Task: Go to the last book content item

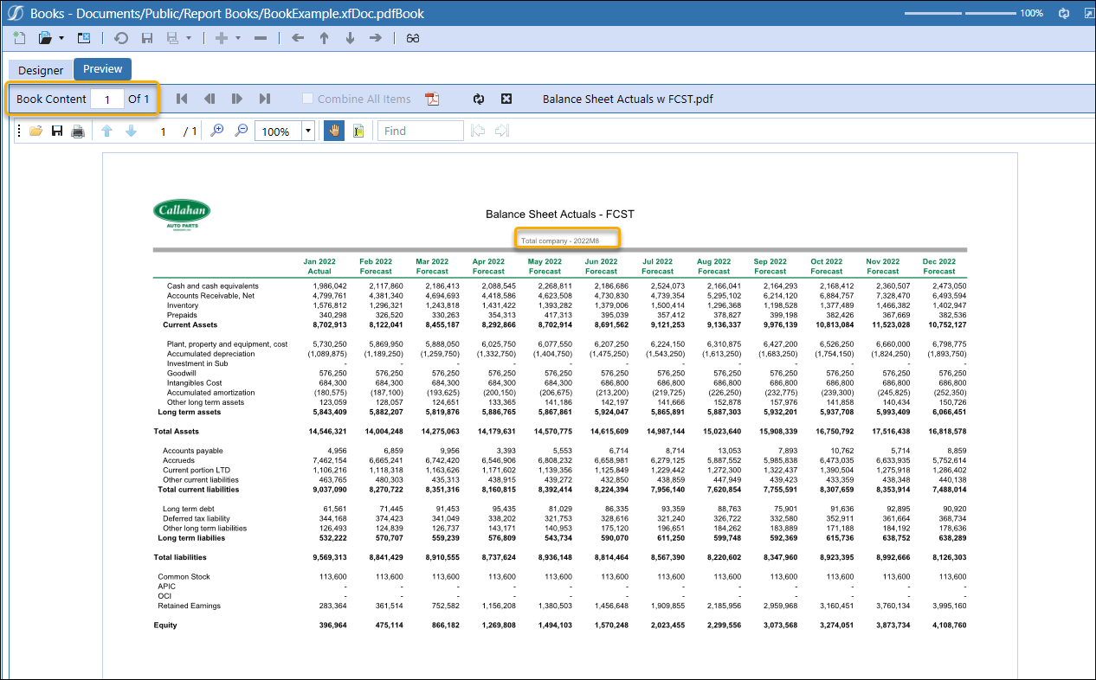Action: 265,99
